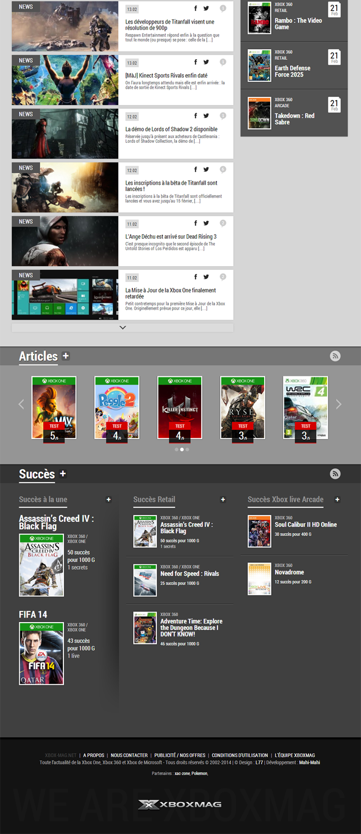Show previous articles with left carousel arrow
This screenshot has width=361, height=834.
pyautogui.click(x=21, y=404)
